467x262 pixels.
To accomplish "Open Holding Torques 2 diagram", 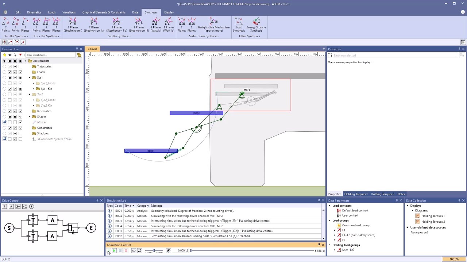I will click(433, 222).
